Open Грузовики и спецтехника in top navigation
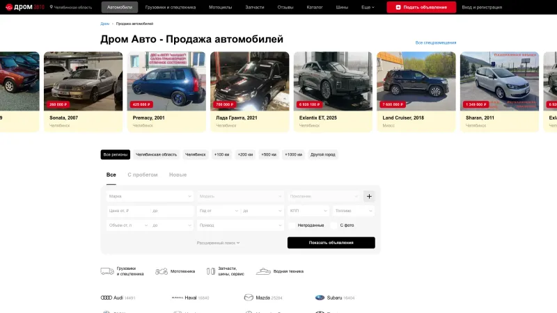557x313 pixels. click(171, 7)
